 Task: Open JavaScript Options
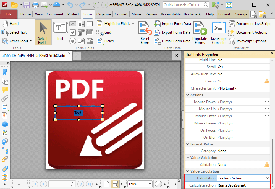(247, 41)
